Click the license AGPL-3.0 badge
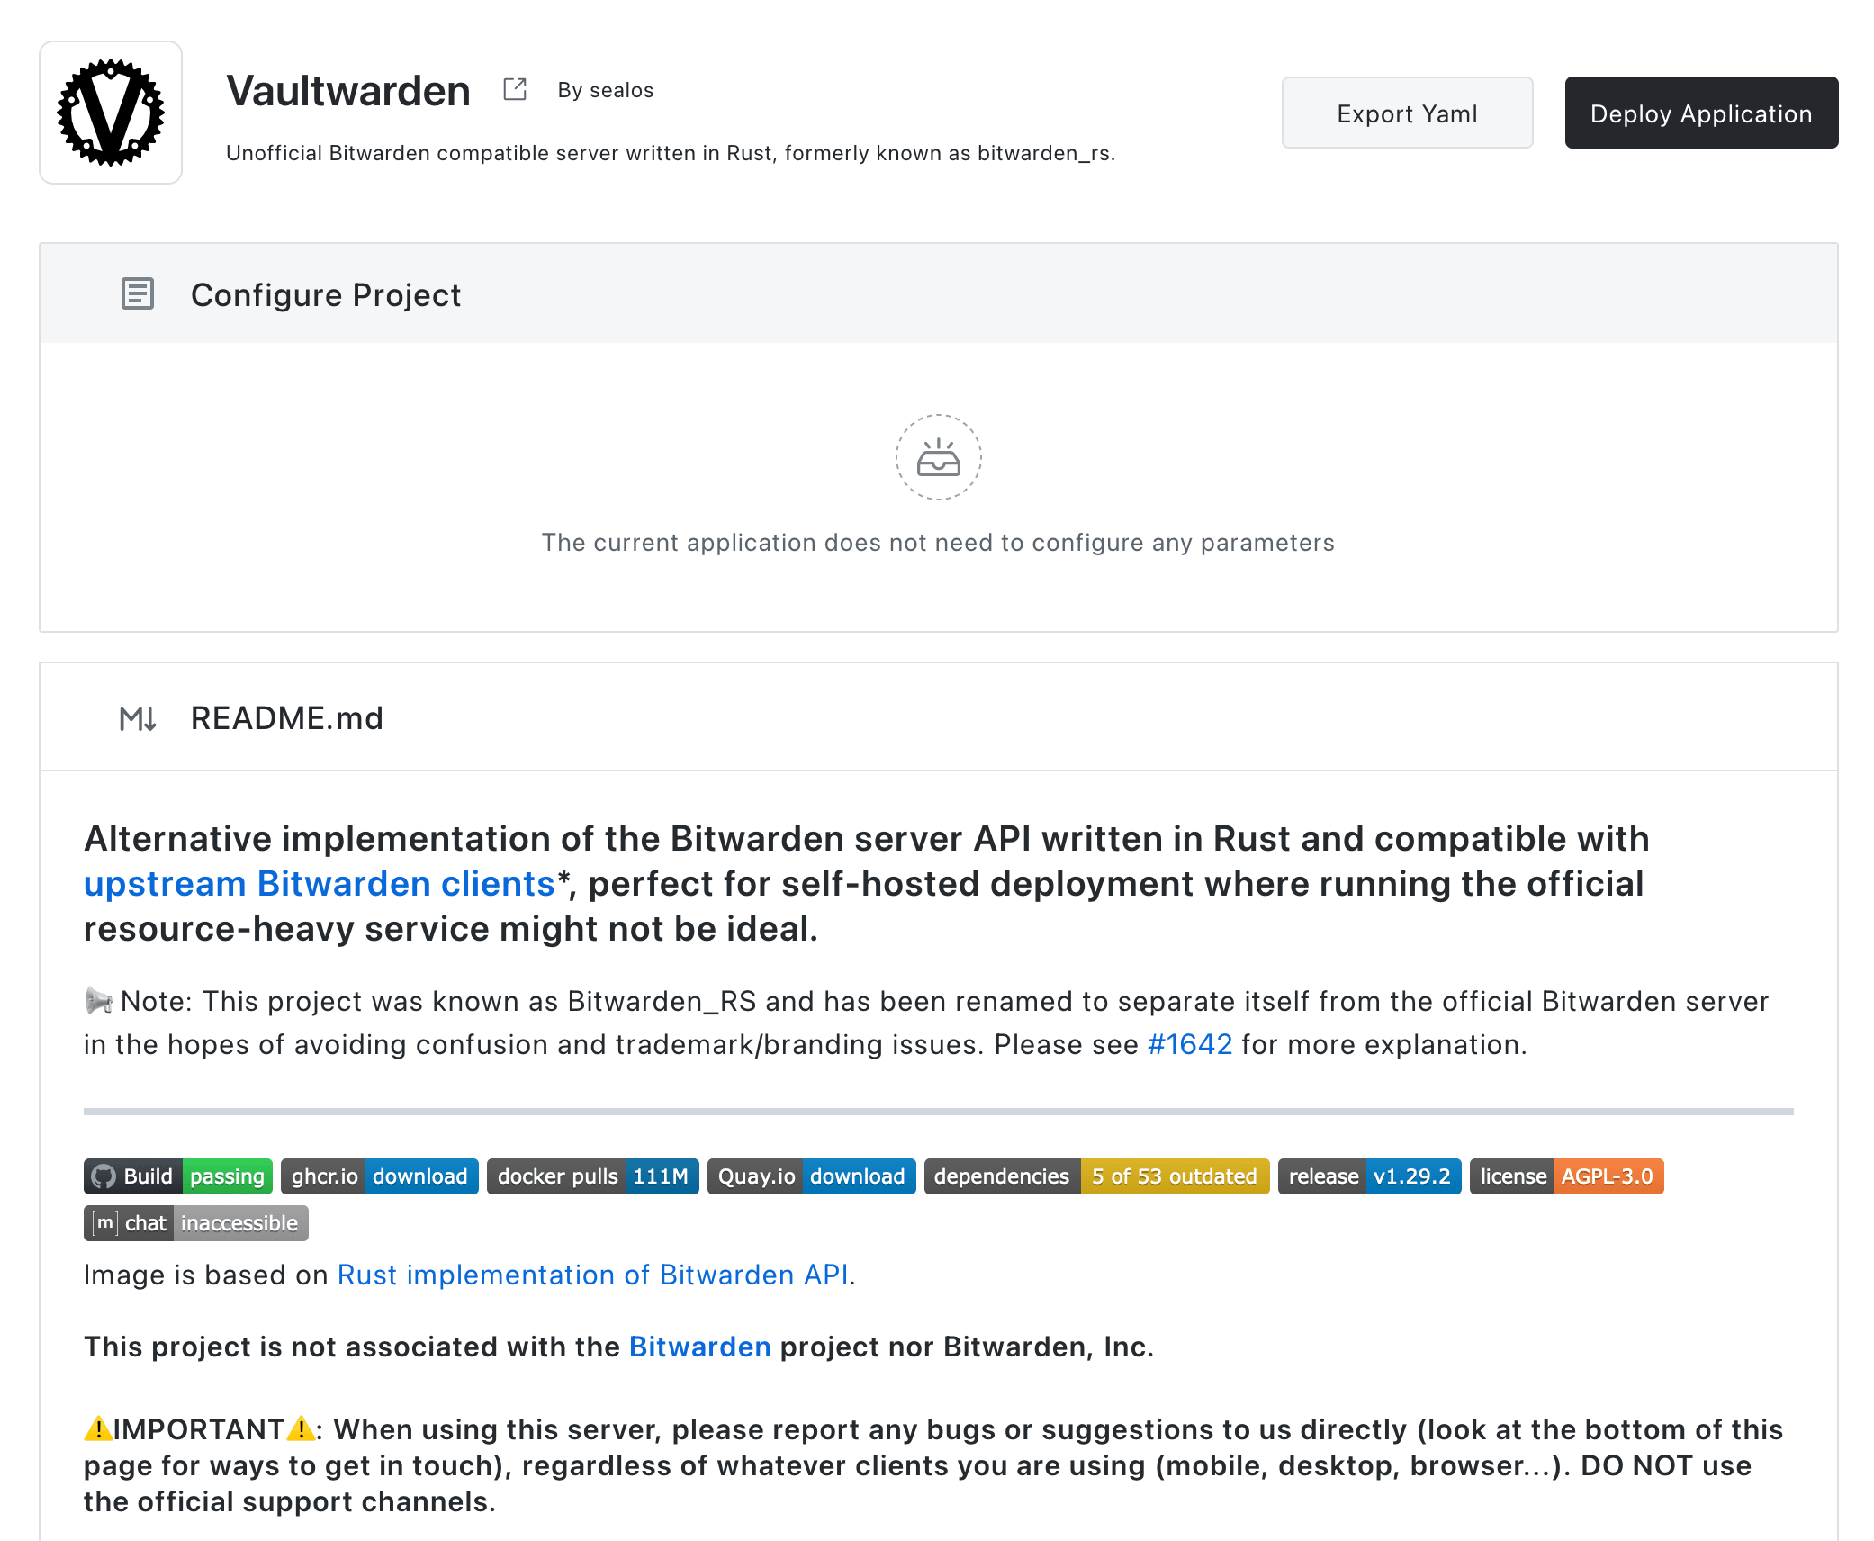Image resolution: width=1874 pixels, height=1541 pixels. click(1566, 1176)
